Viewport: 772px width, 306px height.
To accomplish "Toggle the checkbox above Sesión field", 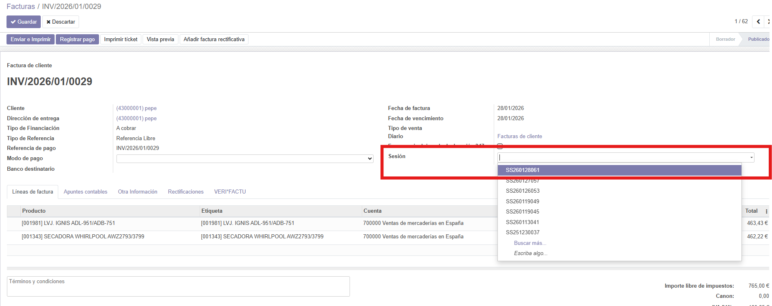I will (x=500, y=146).
